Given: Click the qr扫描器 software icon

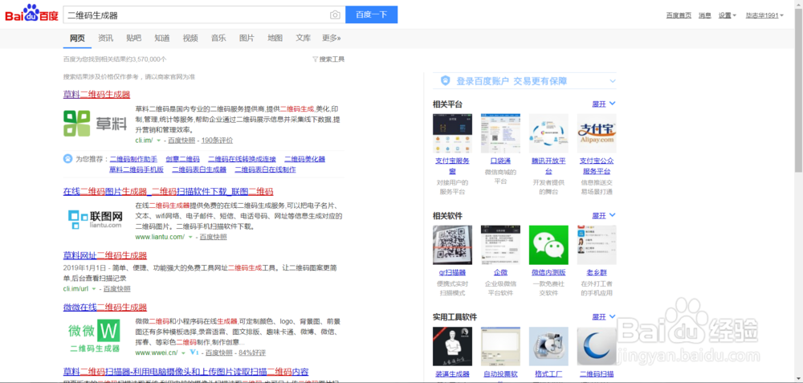Looking at the screenshot, I should [x=452, y=245].
